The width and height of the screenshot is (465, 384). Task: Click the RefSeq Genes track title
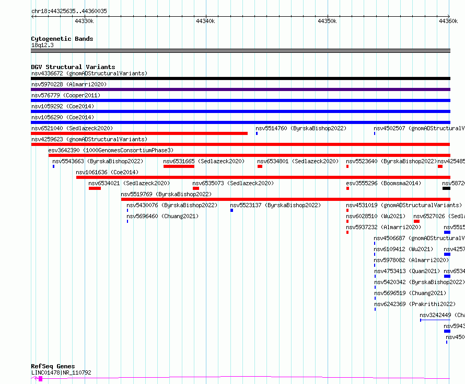click(53, 366)
